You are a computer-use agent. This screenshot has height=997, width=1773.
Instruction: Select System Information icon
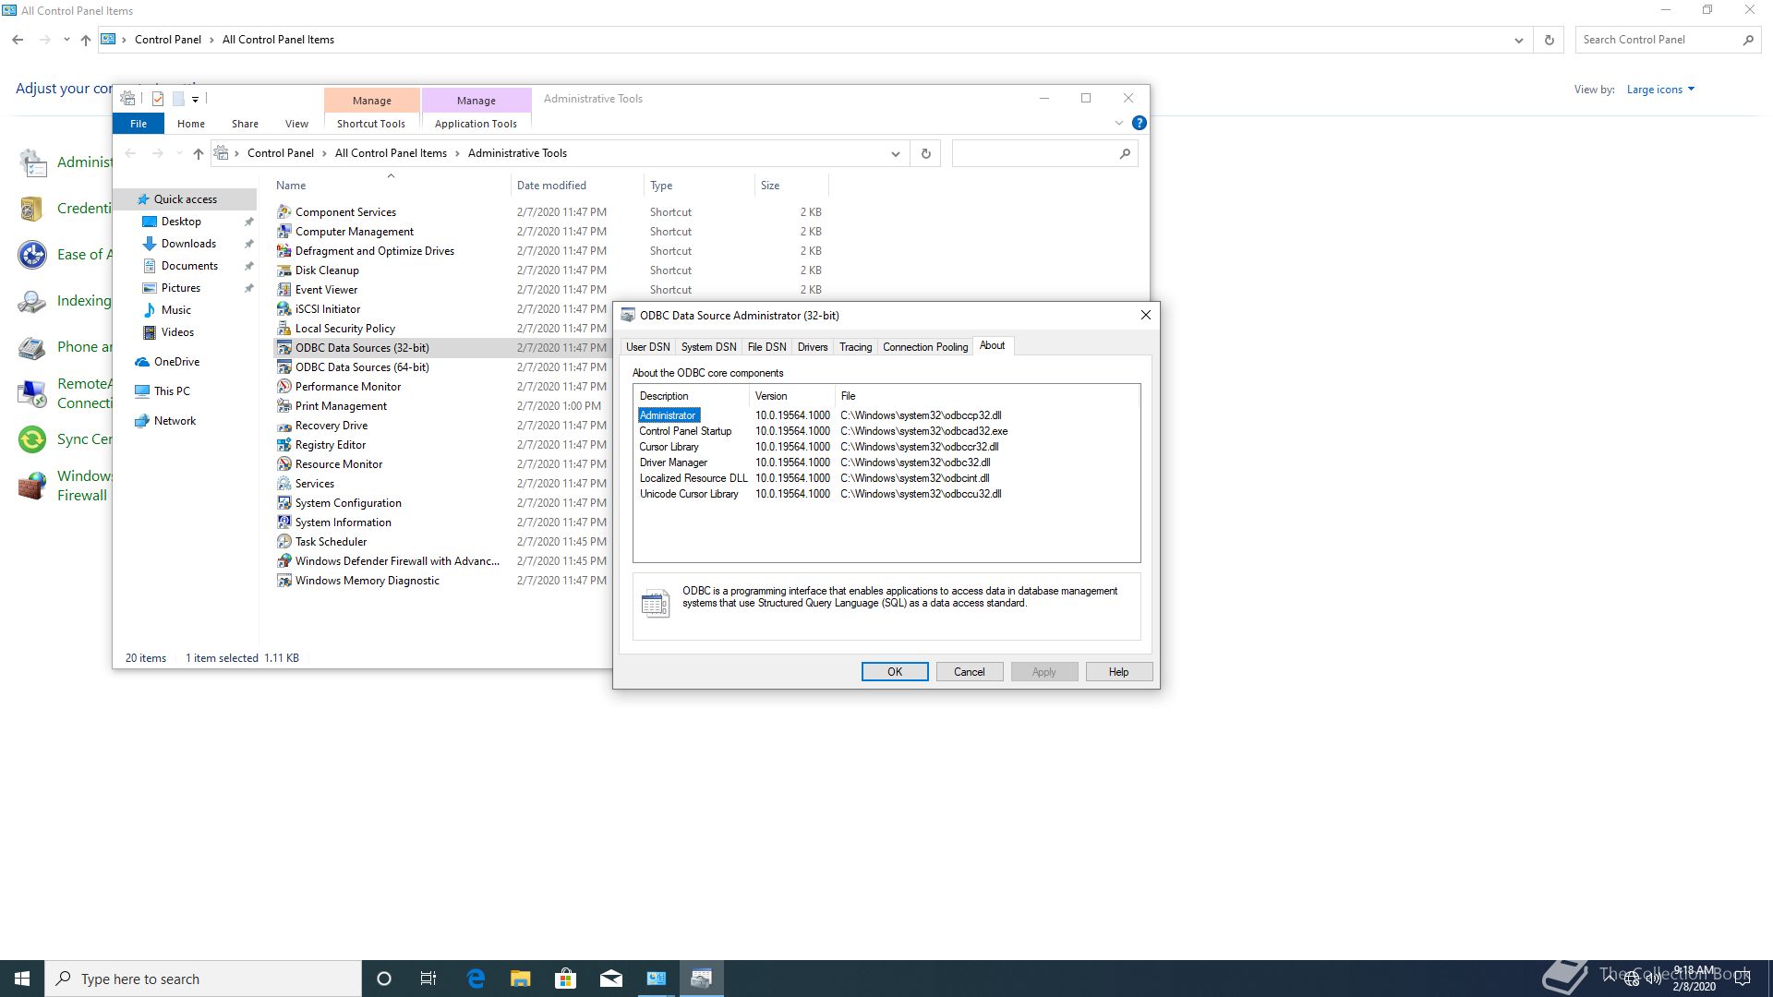tap(284, 523)
